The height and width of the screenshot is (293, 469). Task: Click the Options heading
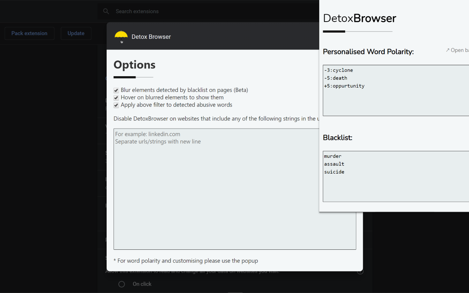click(x=134, y=64)
